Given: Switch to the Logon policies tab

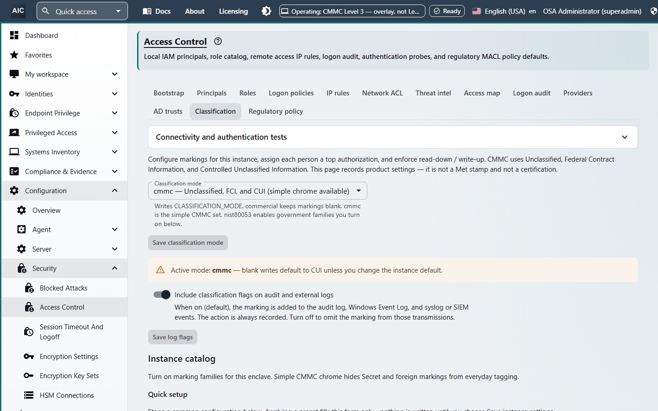Looking at the screenshot, I should tap(291, 93).
